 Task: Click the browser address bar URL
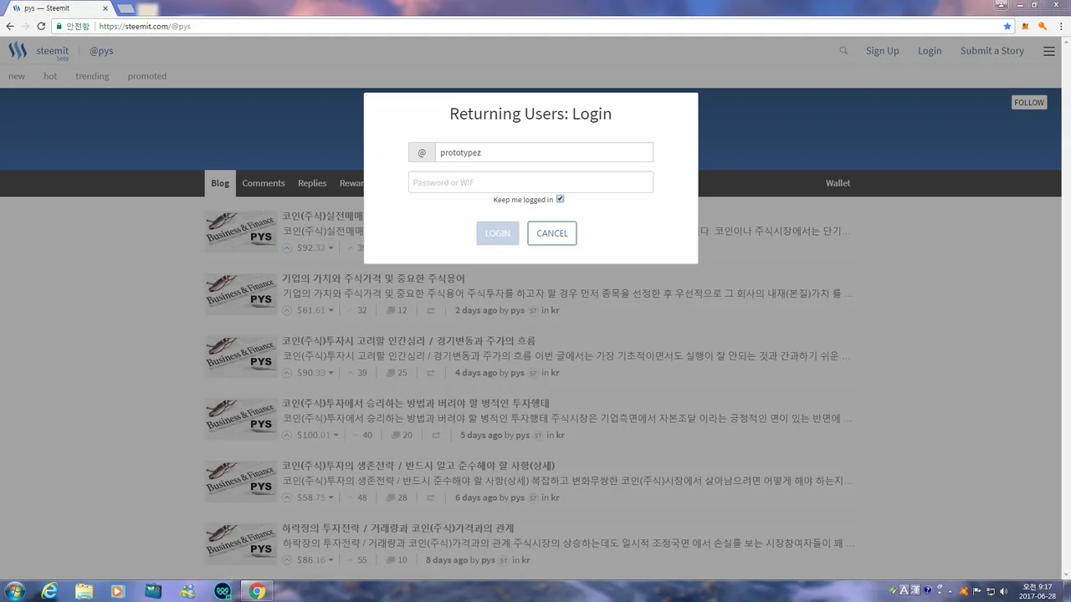145,26
